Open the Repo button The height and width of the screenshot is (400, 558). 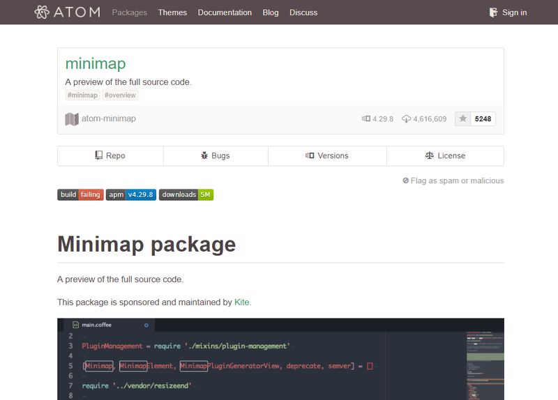point(110,155)
